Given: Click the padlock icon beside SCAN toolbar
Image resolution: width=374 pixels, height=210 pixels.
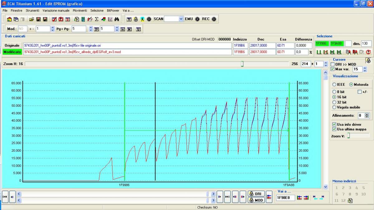Looking at the screenshot, I should [x=136, y=19].
